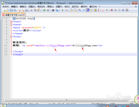Click the <title>演示</title> line
The height and width of the screenshot is (107, 139).
(27, 30)
